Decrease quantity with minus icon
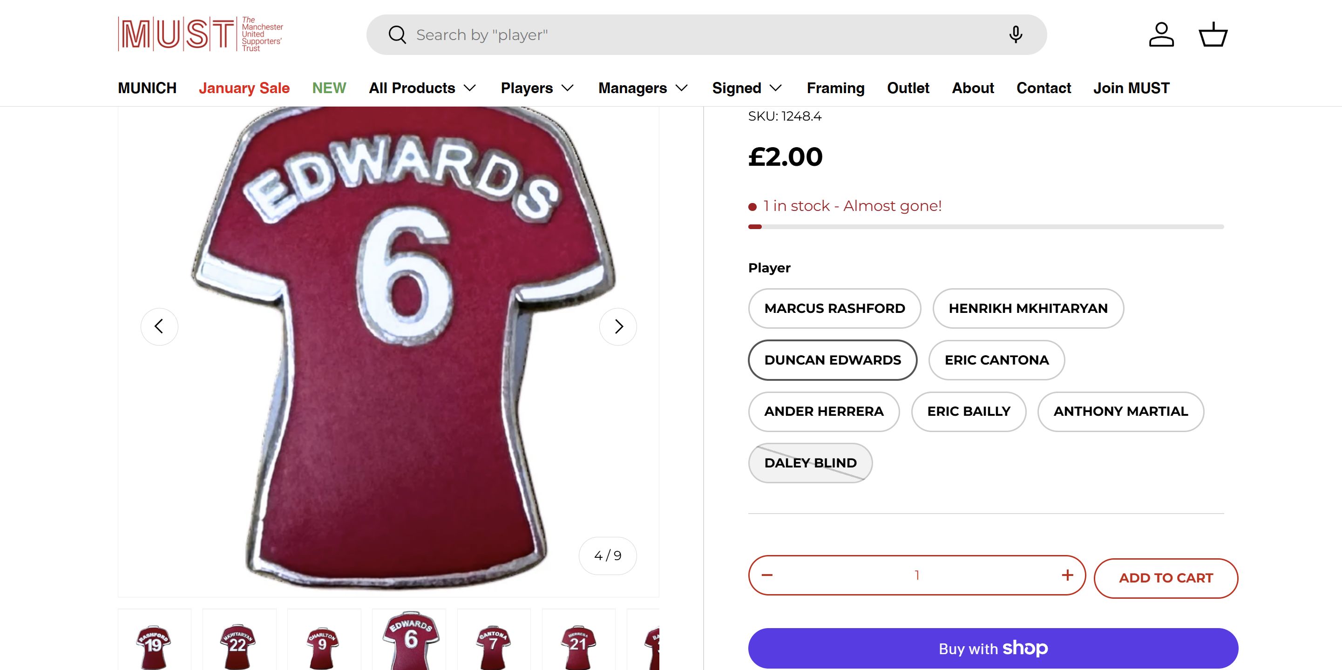1342x670 pixels. click(x=767, y=575)
